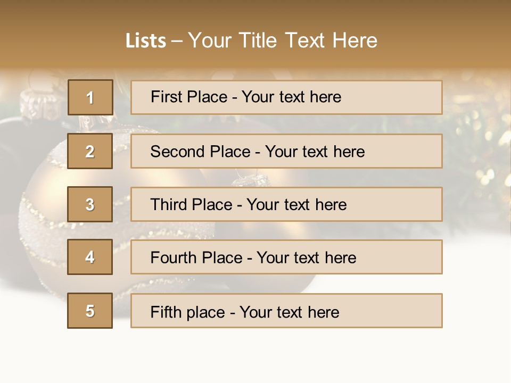511x383 pixels.
Task: Click the "First Place - Your text here" box
Action: 286,97
